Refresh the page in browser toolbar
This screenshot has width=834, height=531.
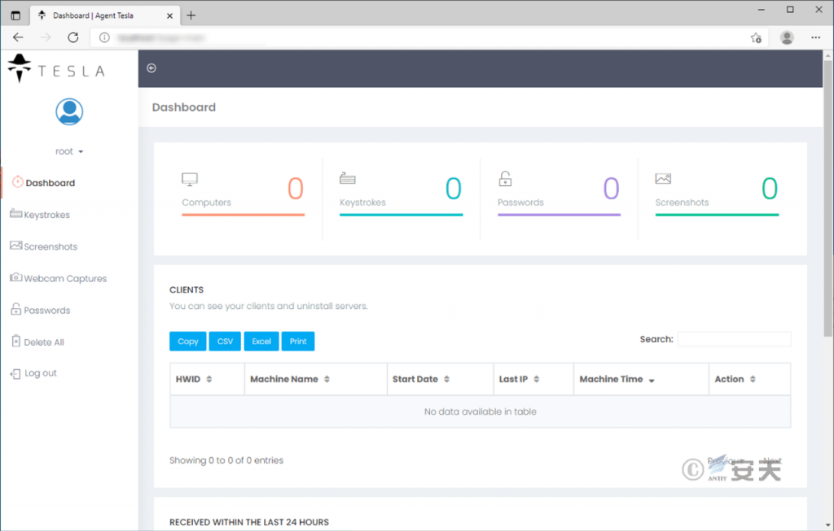pyautogui.click(x=73, y=37)
